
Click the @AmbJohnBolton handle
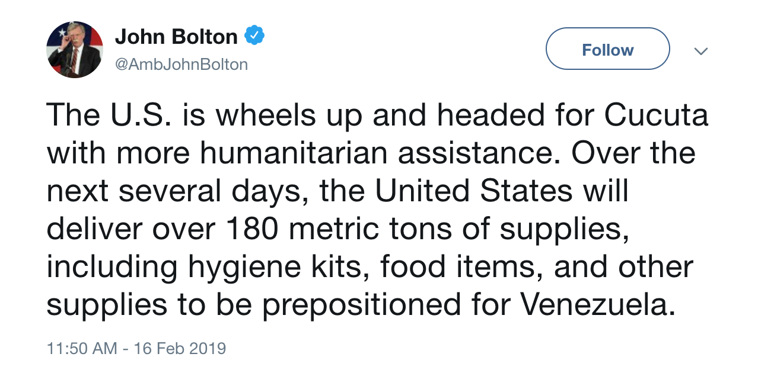point(181,64)
